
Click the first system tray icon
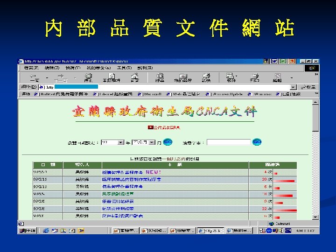click(262, 231)
